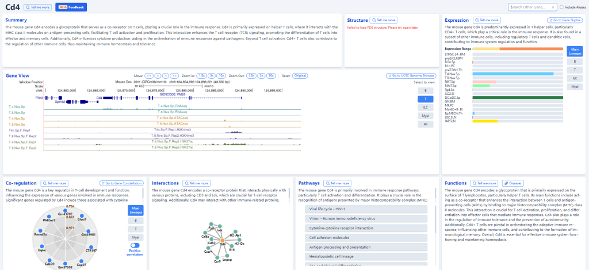Open Tell me more next to Cd4 title

pos(37,7)
